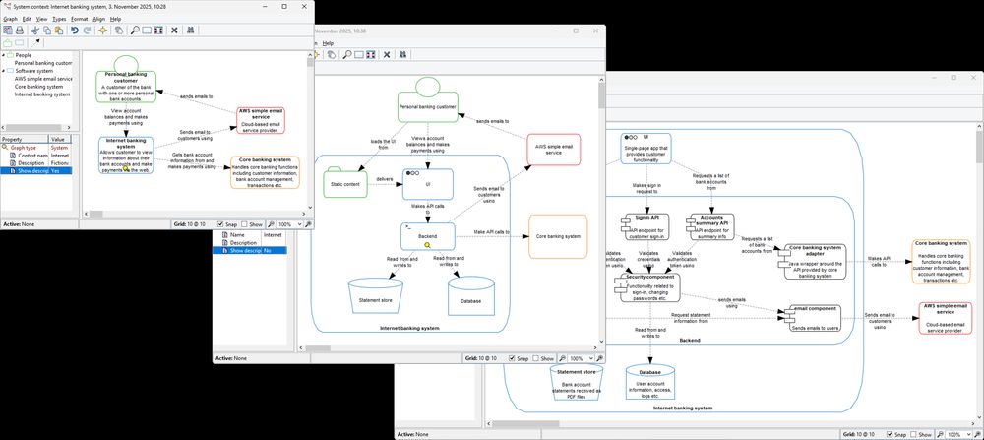Open Help menu in System context window
This screenshot has height=440, width=984.
(115, 19)
